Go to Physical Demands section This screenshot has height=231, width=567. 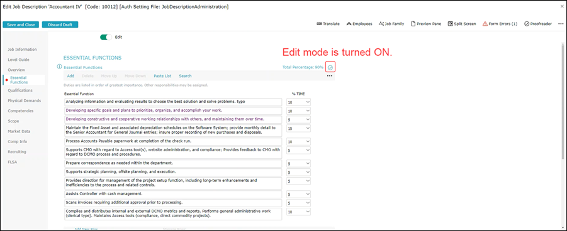[x=24, y=100]
